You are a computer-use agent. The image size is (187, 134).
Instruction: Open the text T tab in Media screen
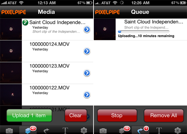(x=65, y=131)
